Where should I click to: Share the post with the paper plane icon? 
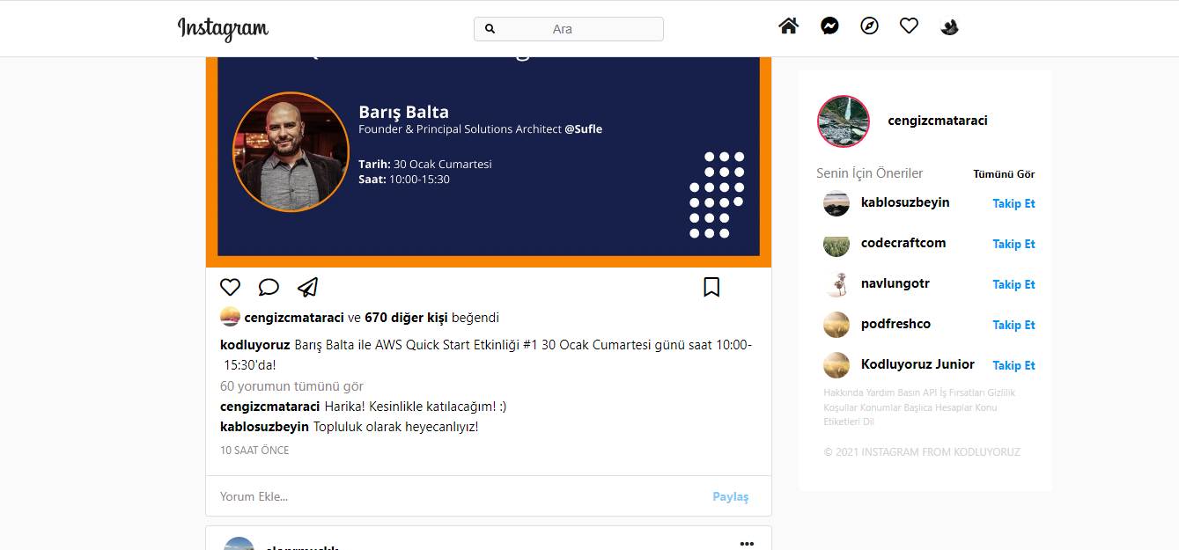click(x=307, y=287)
